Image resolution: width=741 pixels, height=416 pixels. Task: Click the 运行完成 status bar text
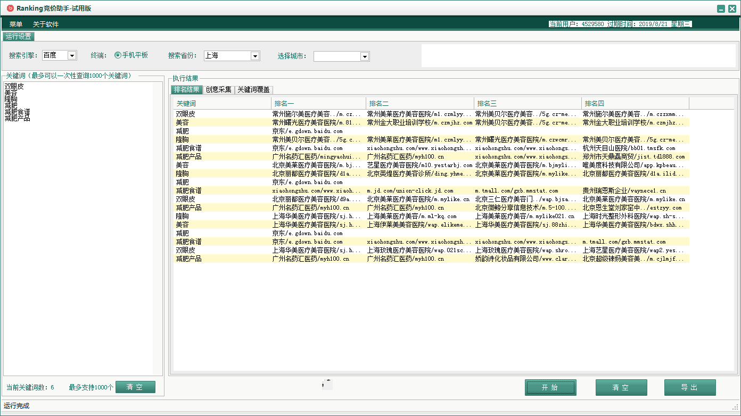17,406
